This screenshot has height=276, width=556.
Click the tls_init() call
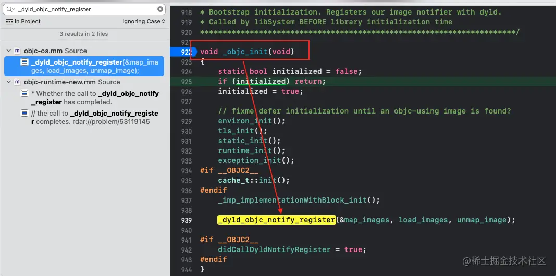tap(242, 131)
